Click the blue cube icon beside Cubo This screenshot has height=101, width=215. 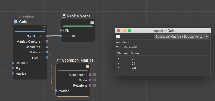(16, 22)
